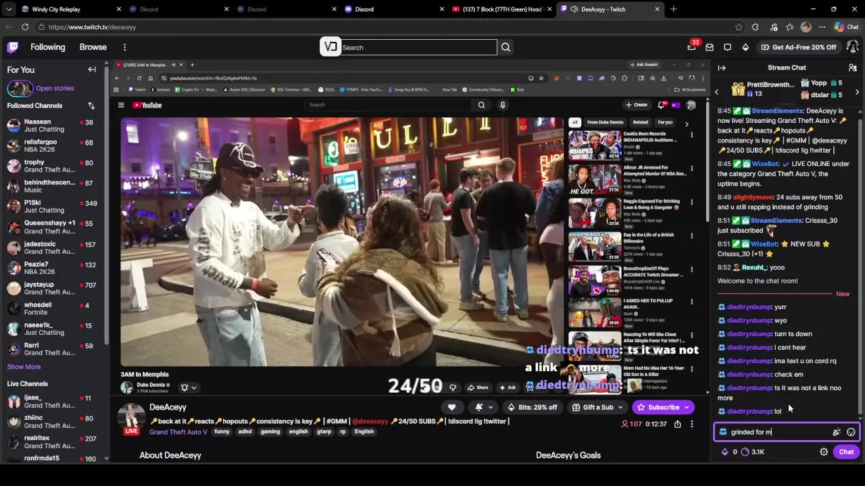Open browser Favorites list icon
Viewport: 865px width, 486px height.
790,27
